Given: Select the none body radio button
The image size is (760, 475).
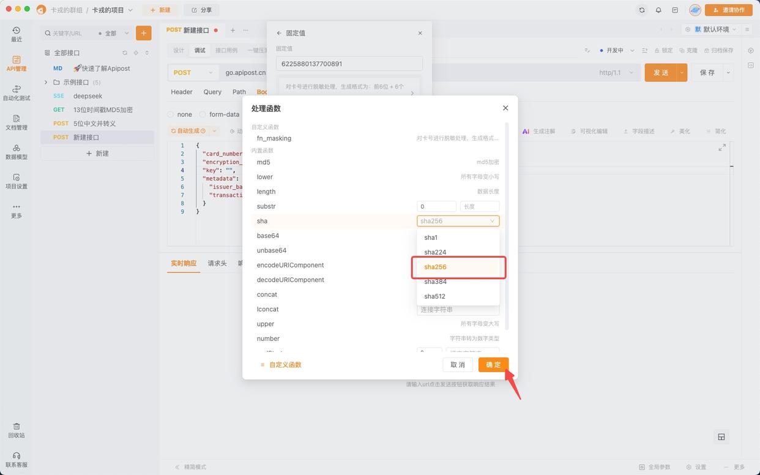Looking at the screenshot, I should (171, 114).
